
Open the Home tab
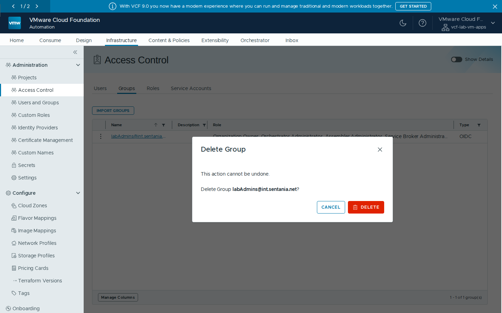point(17,40)
